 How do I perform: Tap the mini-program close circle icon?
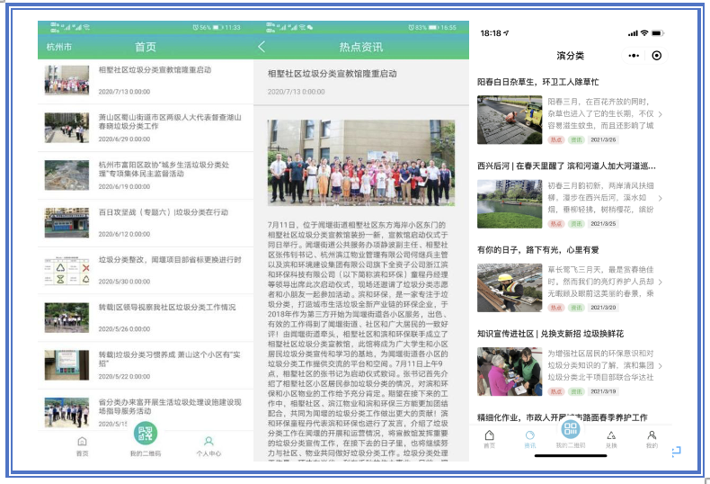657,55
